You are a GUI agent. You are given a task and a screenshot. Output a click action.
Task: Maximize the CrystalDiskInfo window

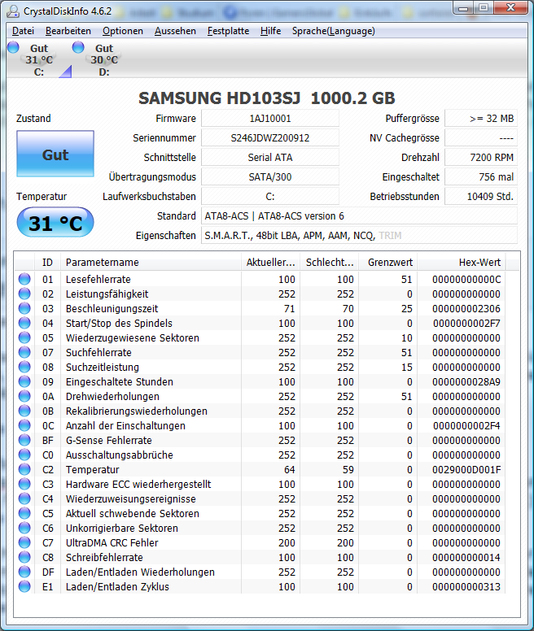pyautogui.click(x=484, y=8)
